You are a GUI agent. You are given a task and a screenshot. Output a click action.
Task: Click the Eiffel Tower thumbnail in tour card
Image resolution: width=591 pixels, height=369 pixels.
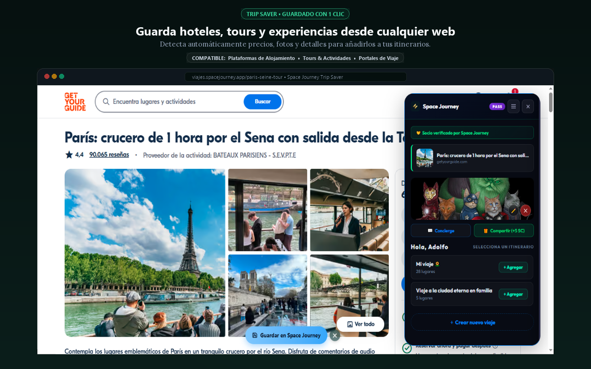pyautogui.click(x=425, y=158)
